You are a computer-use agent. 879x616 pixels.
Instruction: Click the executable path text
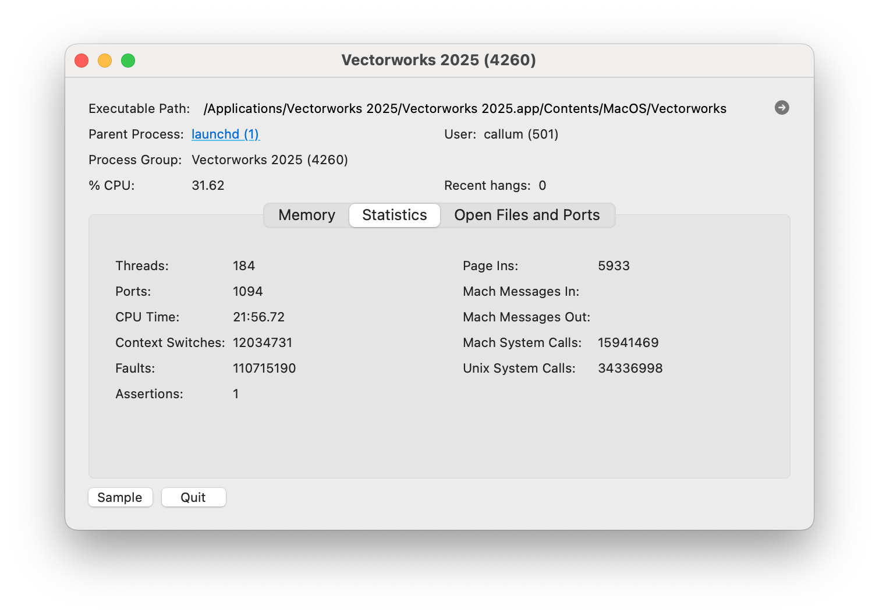[x=465, y=109]
